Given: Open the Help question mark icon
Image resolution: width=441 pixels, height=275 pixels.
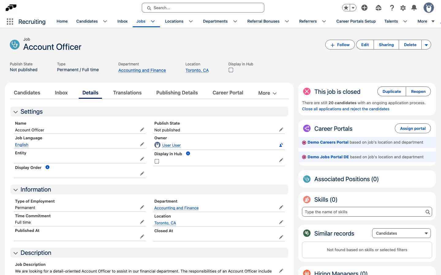Looking at the screenshot, I should 392,8.
